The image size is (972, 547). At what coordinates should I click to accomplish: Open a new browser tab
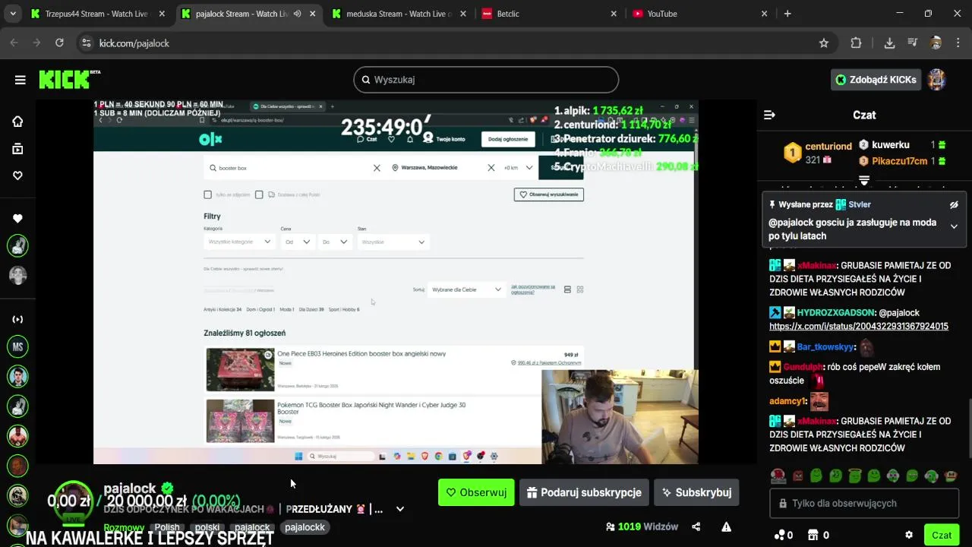tap(787, 14)
